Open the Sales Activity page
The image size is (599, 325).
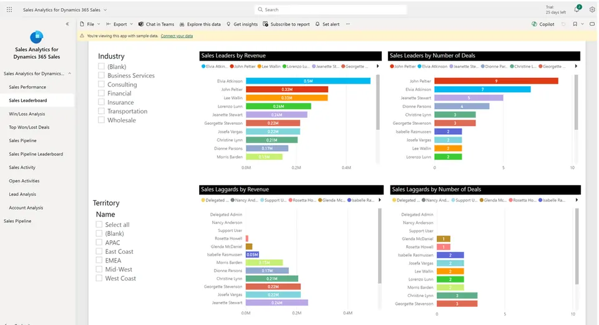coord(22,167)
